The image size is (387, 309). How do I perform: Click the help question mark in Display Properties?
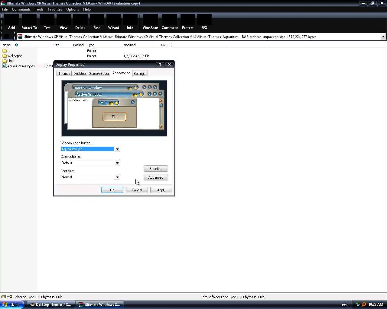pos(160,64)
